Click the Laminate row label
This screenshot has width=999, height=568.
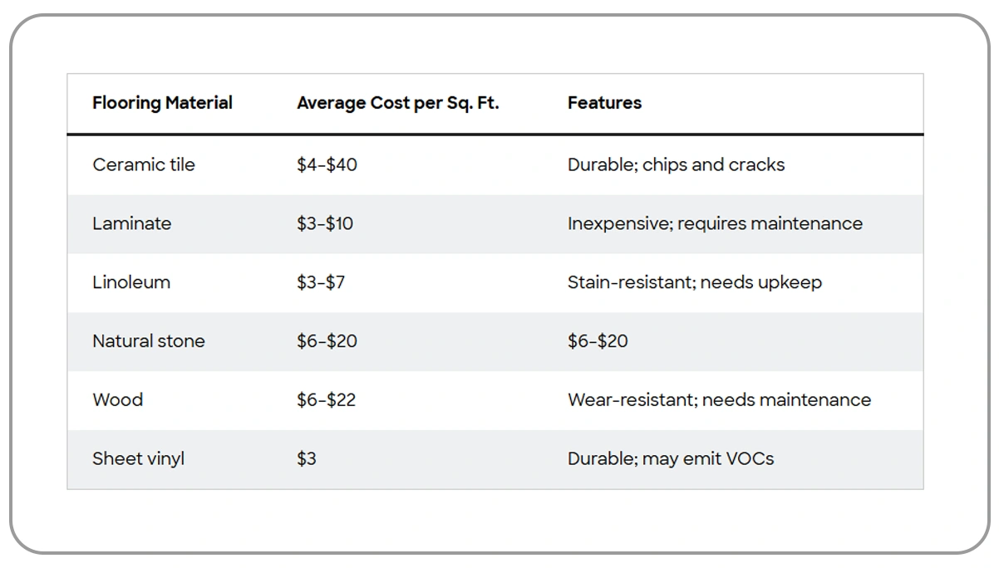point(132,223)
